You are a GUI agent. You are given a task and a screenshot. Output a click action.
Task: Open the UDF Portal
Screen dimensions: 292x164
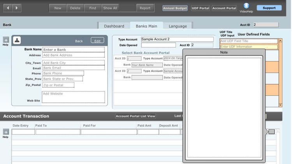tap(201, 8)
